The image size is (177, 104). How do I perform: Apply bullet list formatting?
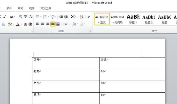click(x=37, y=17)
